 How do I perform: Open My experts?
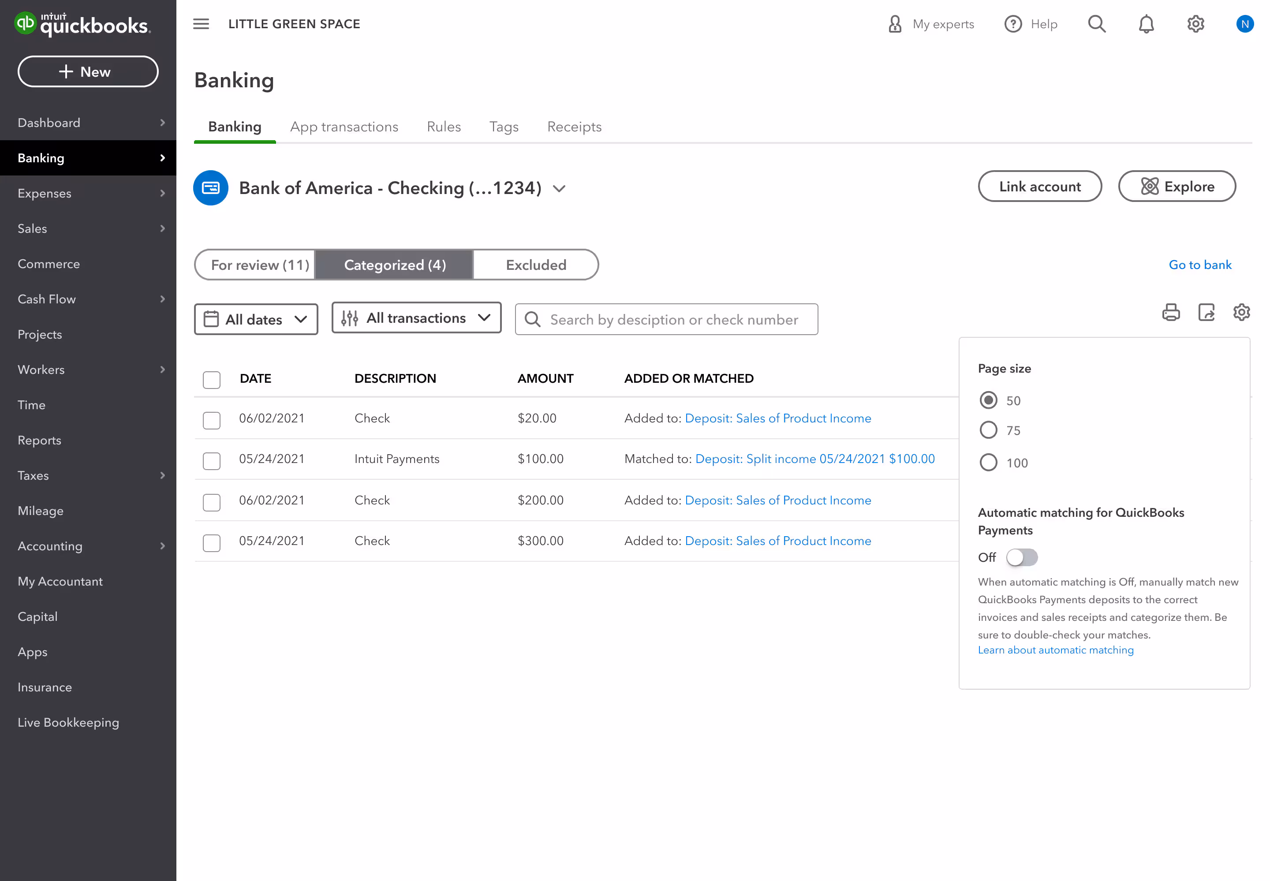click(930, 24)
